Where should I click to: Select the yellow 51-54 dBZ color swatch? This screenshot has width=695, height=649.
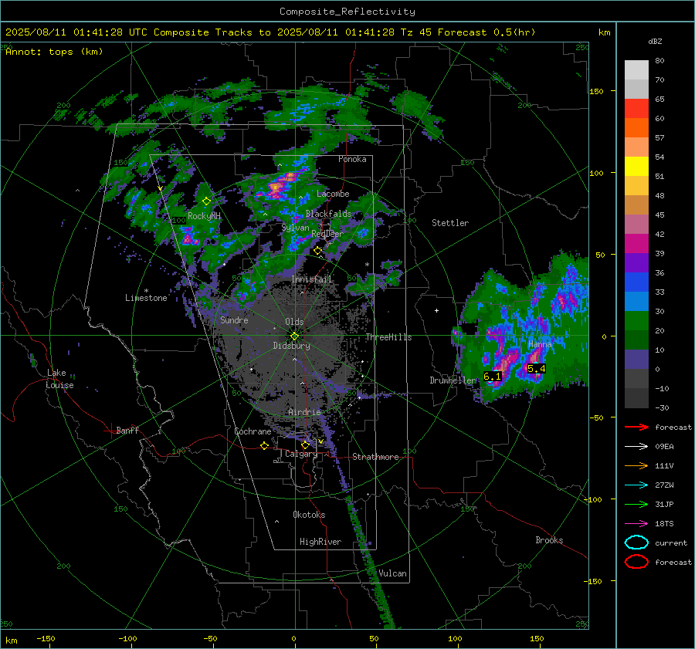coord(636,167)
